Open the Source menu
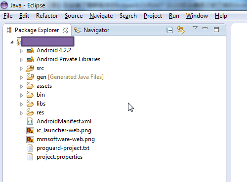Screen dimensions: 247x182 pos(74,16)
